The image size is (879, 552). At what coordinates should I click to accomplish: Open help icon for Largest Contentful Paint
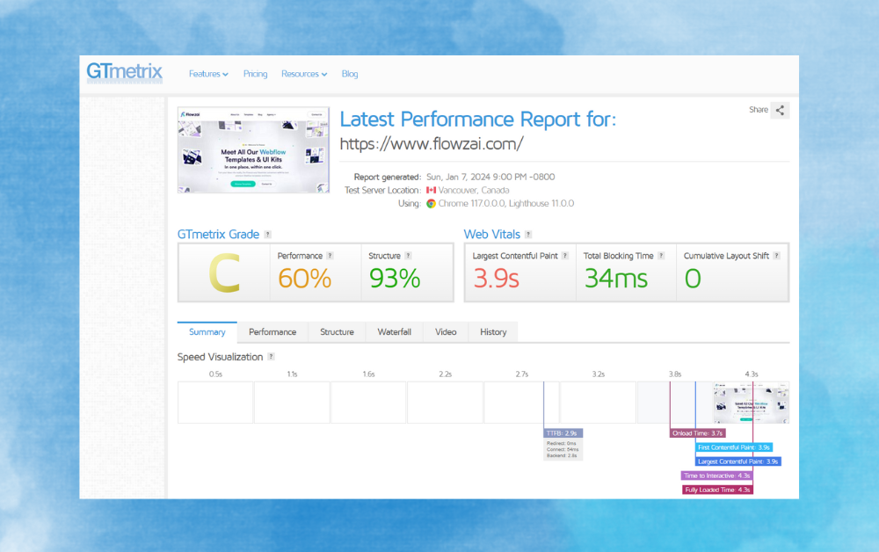coord(565,256)
